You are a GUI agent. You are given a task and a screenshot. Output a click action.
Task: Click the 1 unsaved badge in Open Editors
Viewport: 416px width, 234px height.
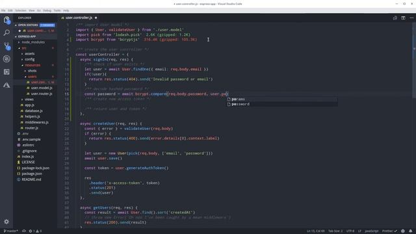tap(47, 25)
